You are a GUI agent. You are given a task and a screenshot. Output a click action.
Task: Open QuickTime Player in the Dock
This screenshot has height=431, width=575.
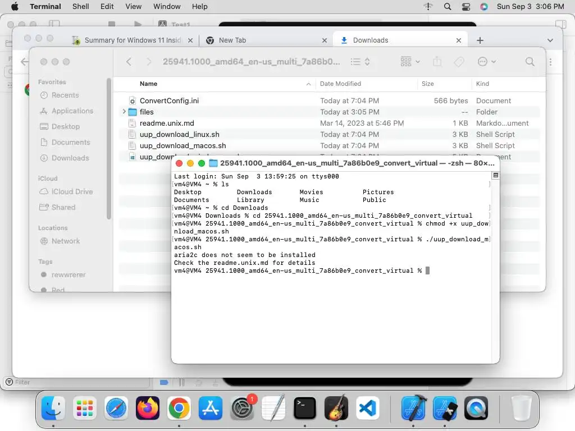(476, 409)
